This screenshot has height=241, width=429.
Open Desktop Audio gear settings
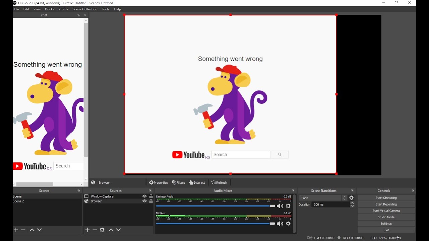click(288, 206)
